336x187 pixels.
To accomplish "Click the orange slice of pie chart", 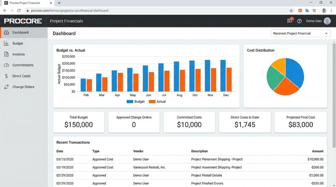I will [x=286, y=87].
